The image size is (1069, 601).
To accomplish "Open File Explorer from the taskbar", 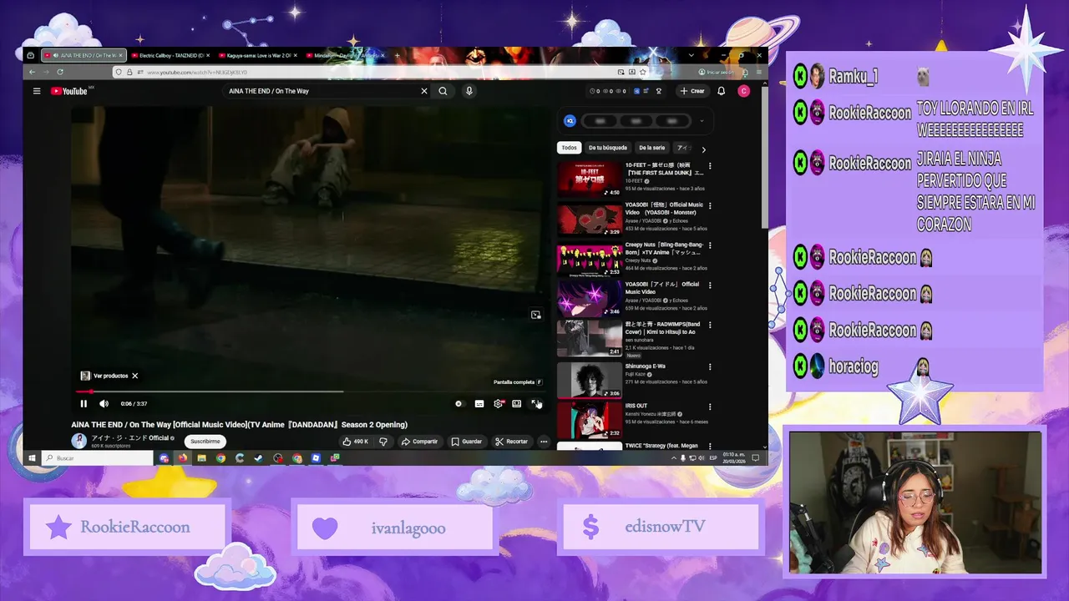I will (x=201, y=457).
